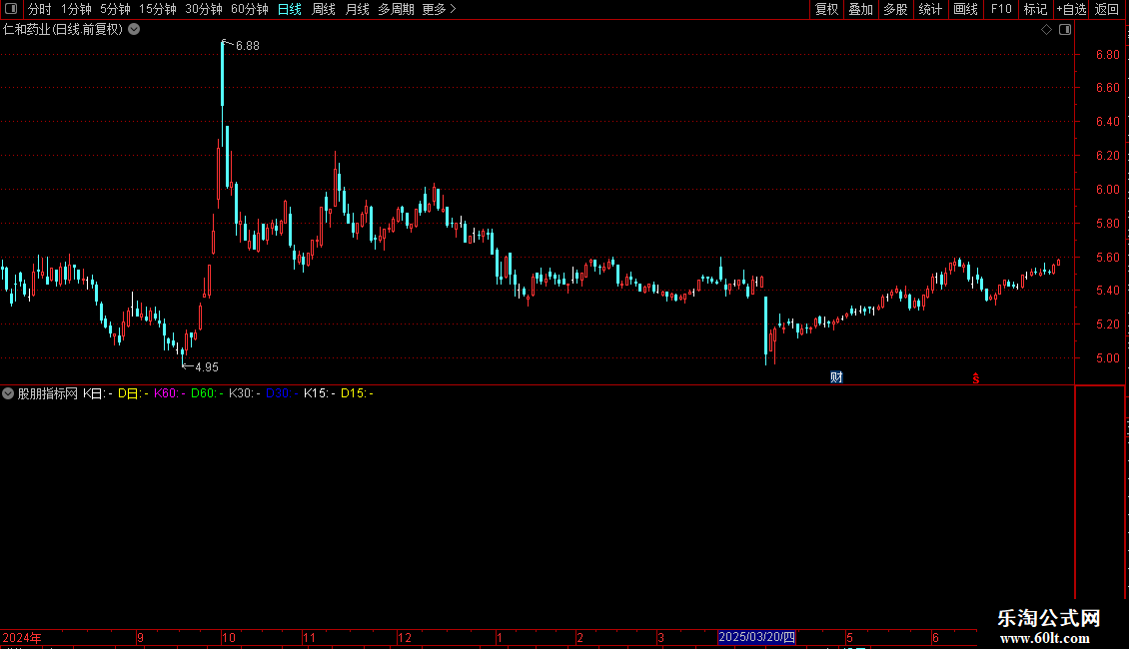Viewport: 1129px width, 649px height.
Task: Open F10 company information
Action: click(x=1001, y=9)
